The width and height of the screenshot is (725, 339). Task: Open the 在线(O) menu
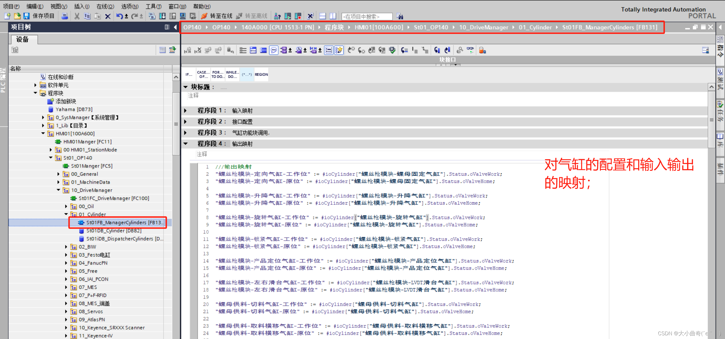click(x=105, y=6)
